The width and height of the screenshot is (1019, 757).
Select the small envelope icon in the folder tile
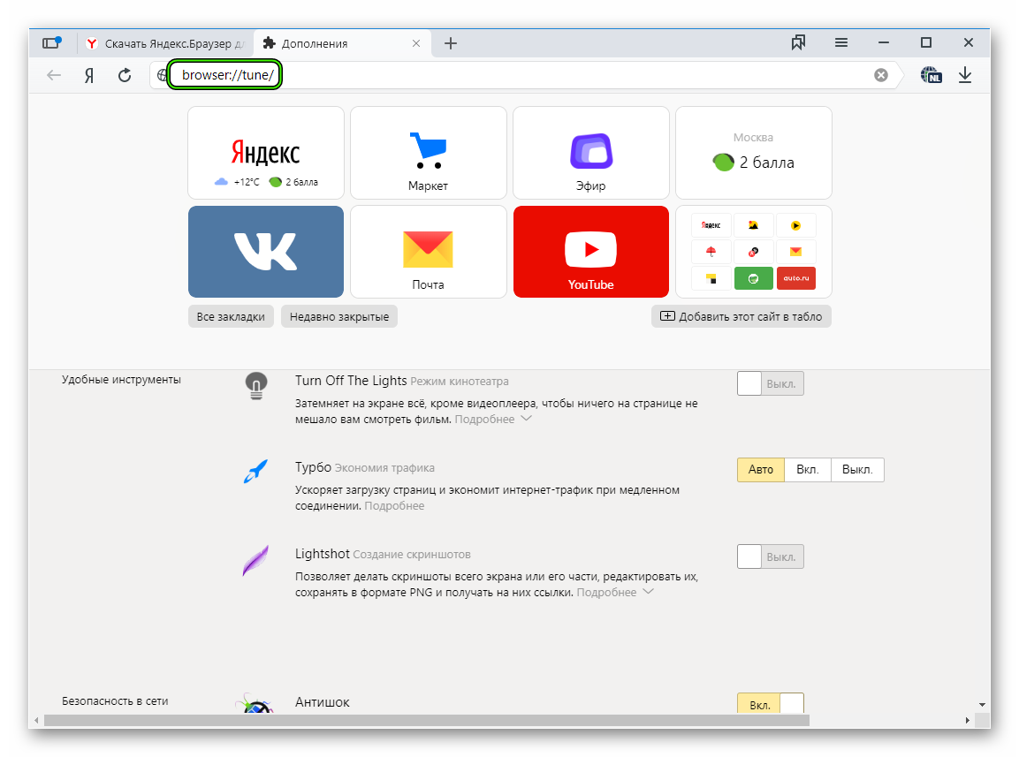[796, 252]
